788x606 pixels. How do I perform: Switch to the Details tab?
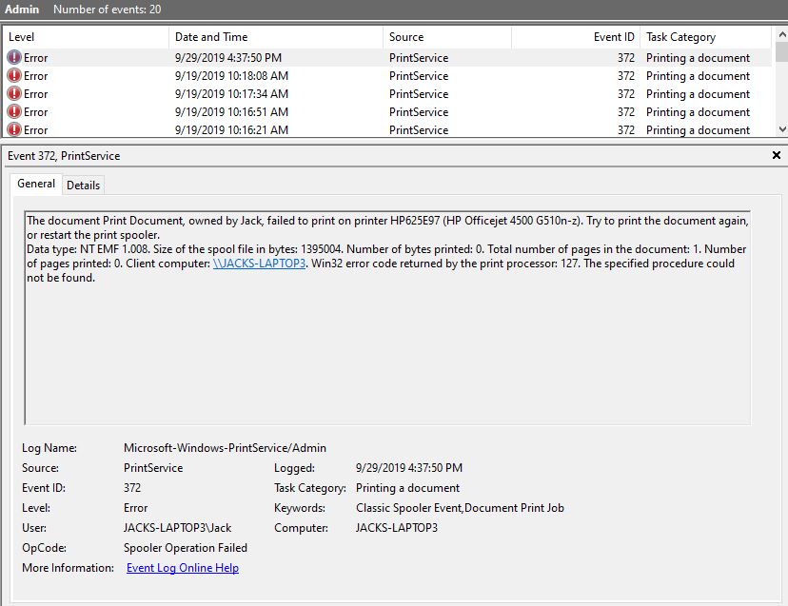coord(83,186)
